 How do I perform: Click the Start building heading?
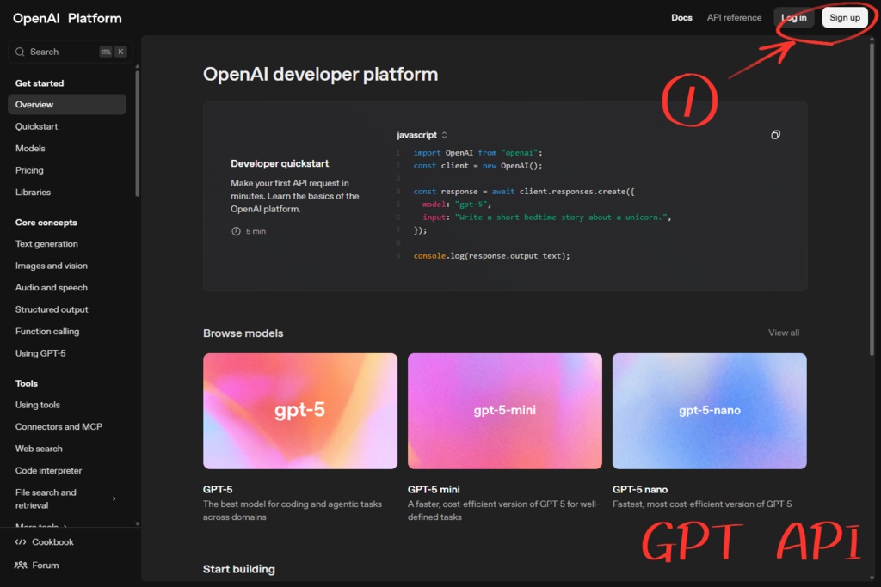point(239,569)
